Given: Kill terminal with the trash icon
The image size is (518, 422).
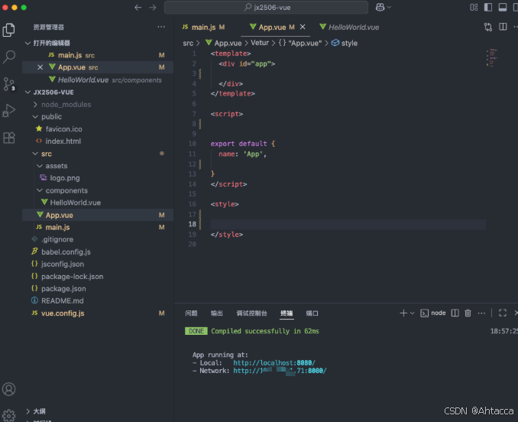Looking at the screenshot, I should point(468,313).
